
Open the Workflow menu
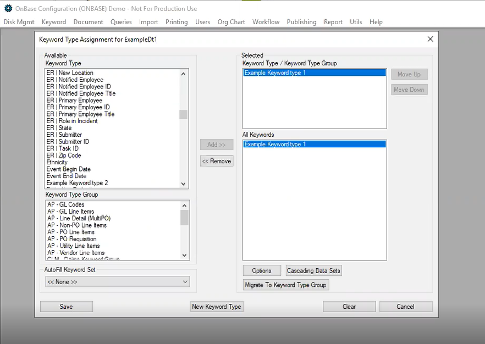(266, 22)
